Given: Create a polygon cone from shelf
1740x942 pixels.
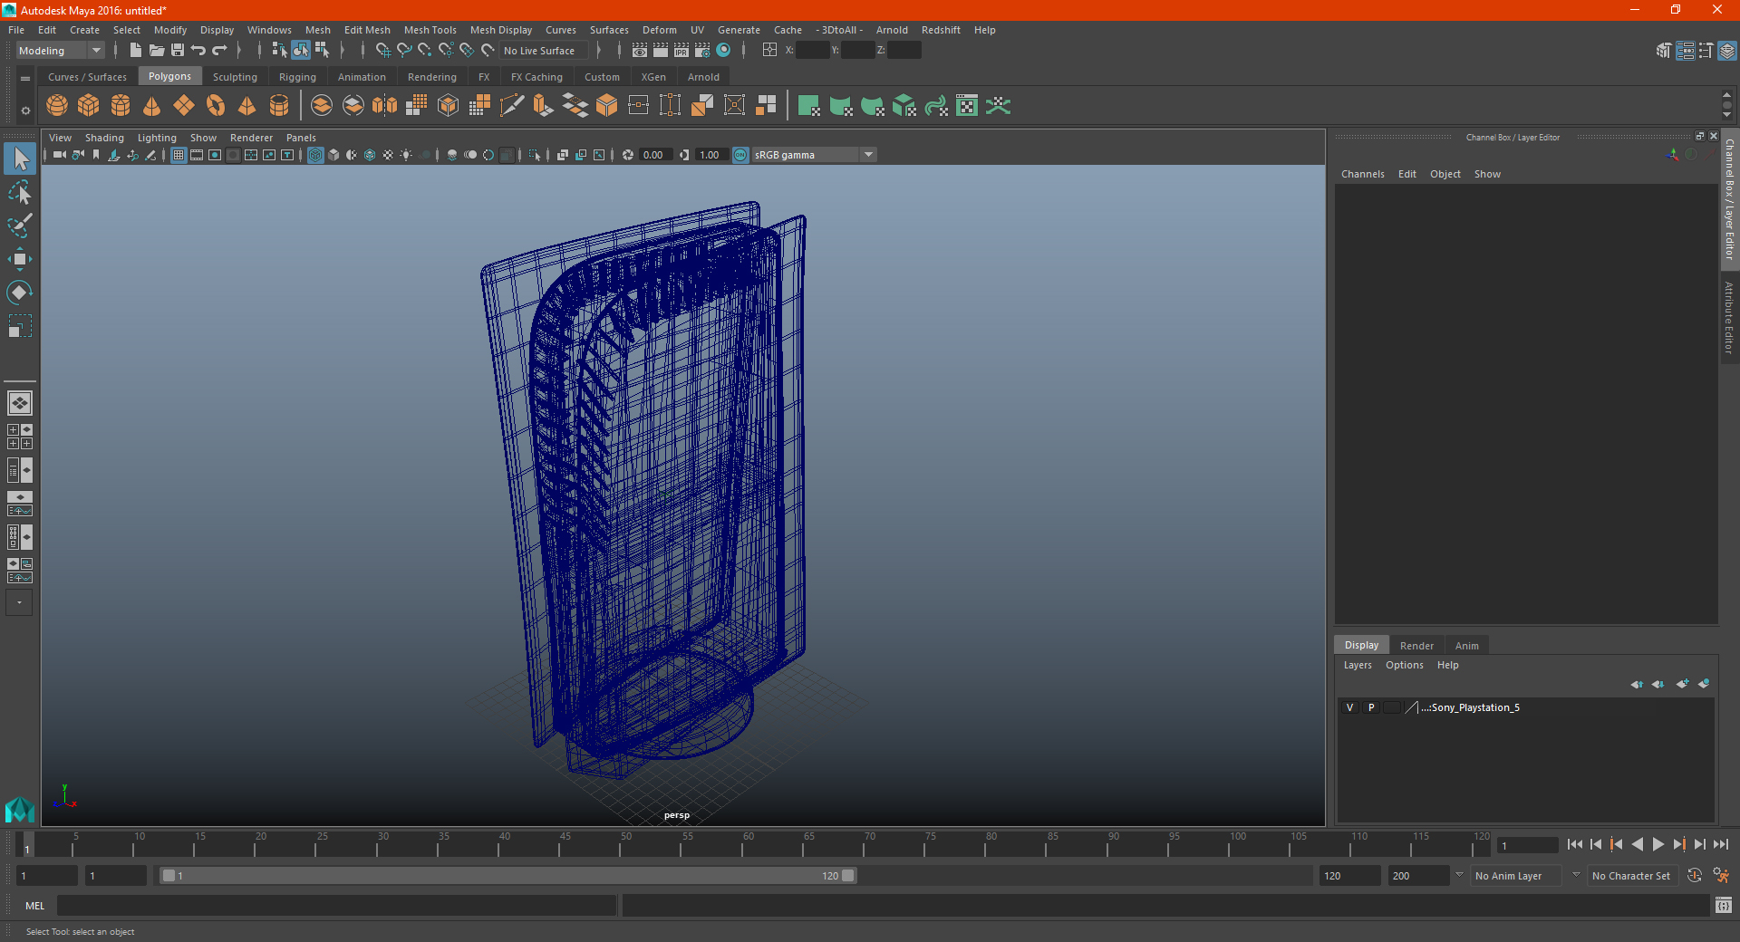Looking at the screenshot, I should (152, 106).
